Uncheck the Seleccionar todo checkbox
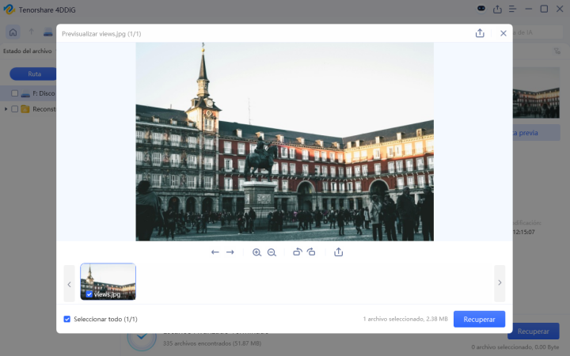Image resolution: width=570 pixels, height=356 pixels. [x=67, y=319]
